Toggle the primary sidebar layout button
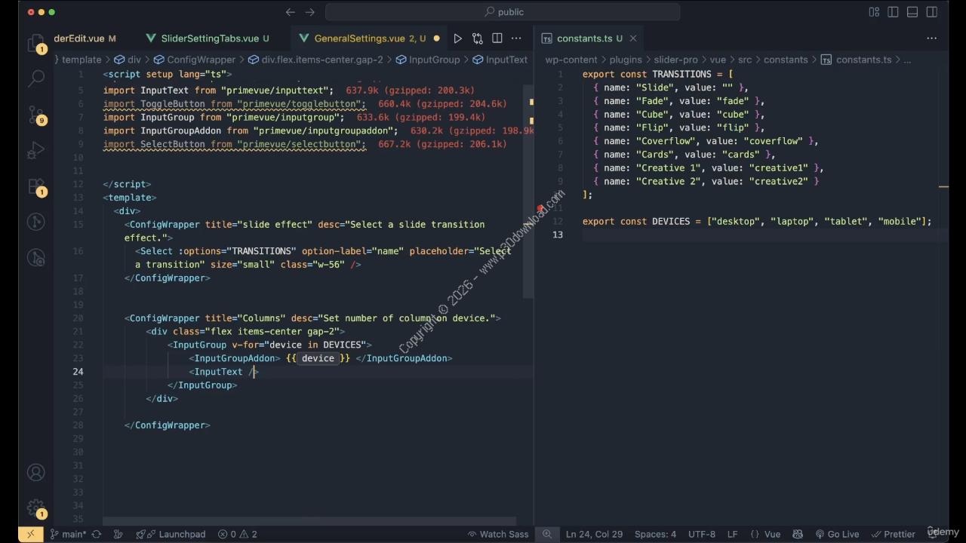This screenshot has height=543, width=966. (x=894, y=12)
